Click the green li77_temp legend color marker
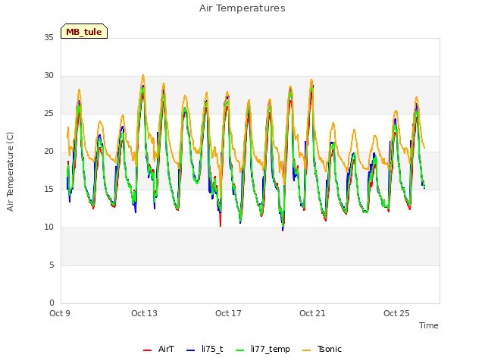This screenshot has width=485, height=364. point(239,350)
